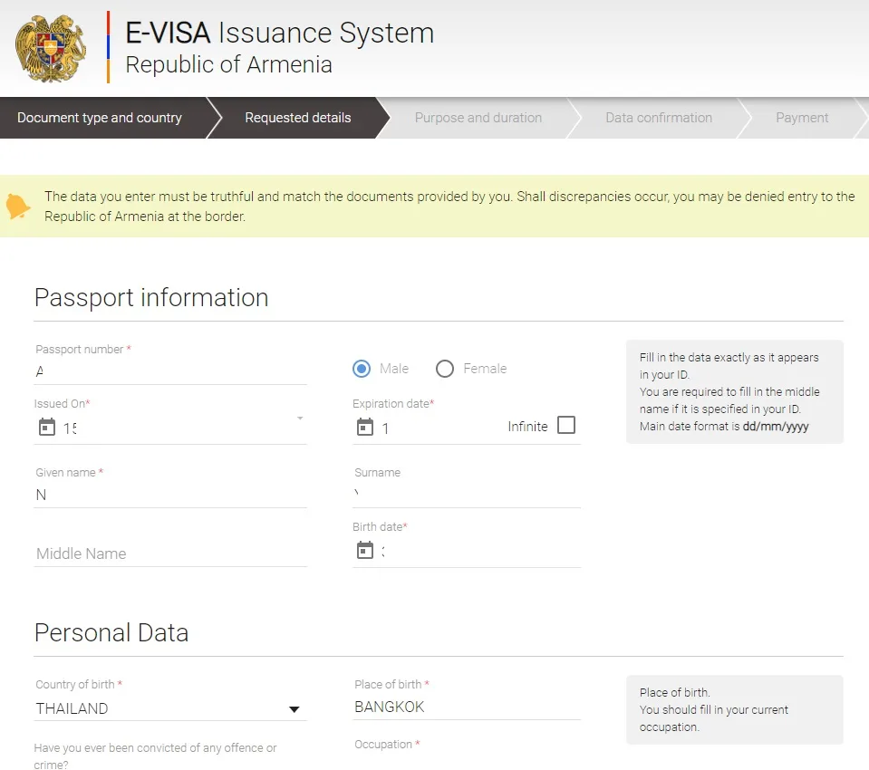Screen dimensions: 869x770
Task: Click the Personal Data heading
Action: pos(111,632)
